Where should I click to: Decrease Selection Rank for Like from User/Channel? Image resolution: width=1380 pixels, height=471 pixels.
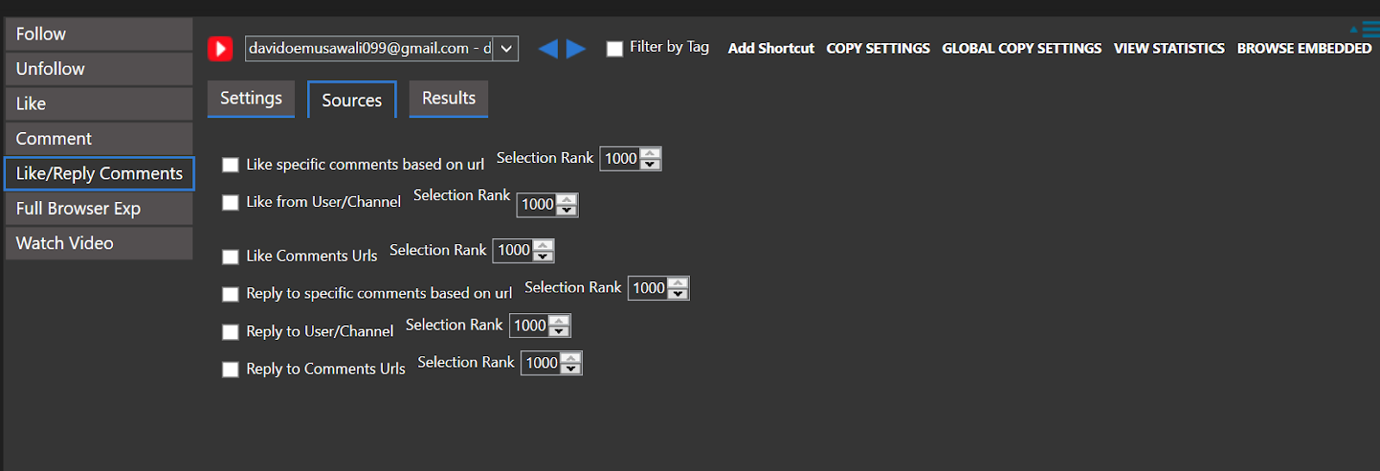click(x=567, y=210)
